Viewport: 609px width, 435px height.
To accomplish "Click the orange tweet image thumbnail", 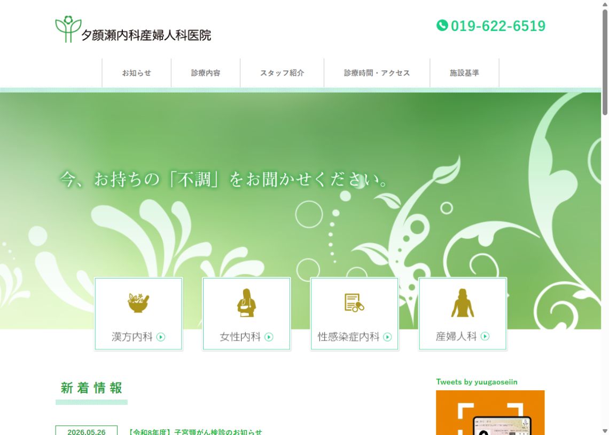I will (490, 413).
